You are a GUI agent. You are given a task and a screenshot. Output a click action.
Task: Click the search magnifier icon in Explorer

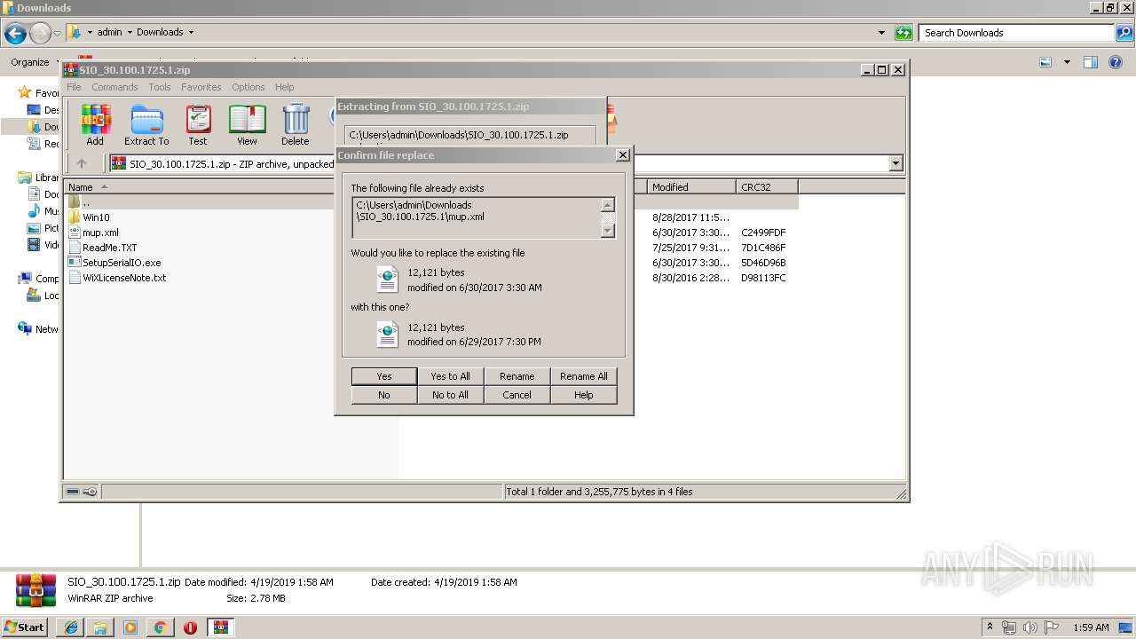click(1125, 33)
